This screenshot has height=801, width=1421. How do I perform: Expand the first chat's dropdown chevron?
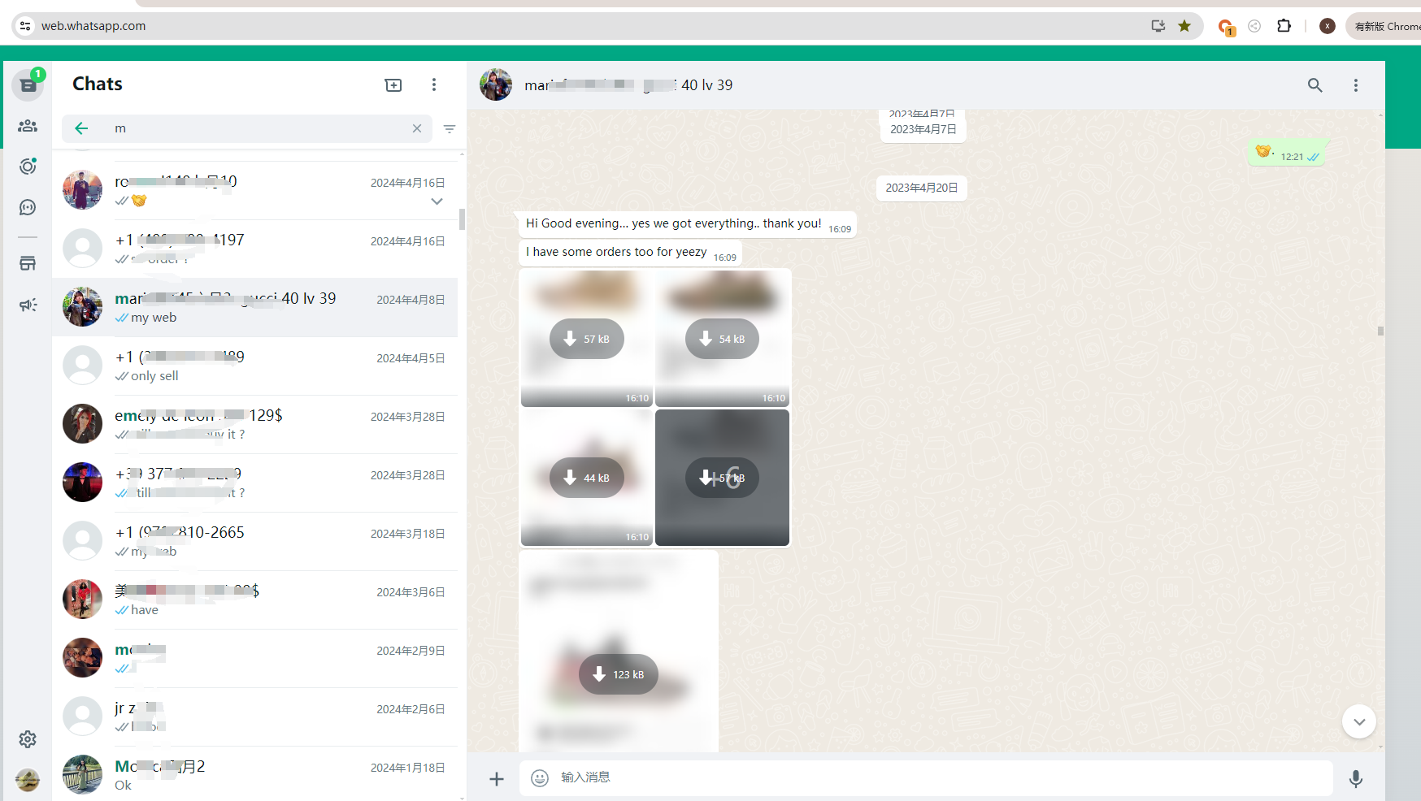point(437,201)
